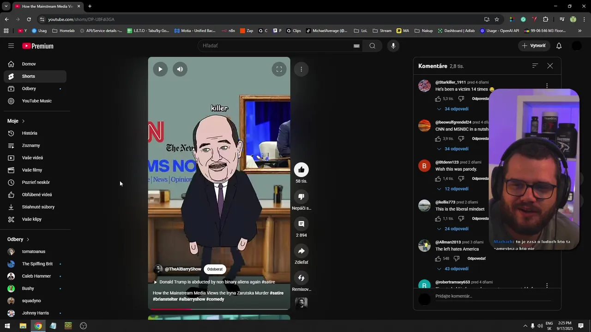Open Chrome extensions puzzle icon
This screenshot has height=332, width=591.
(x=546, y=19)
